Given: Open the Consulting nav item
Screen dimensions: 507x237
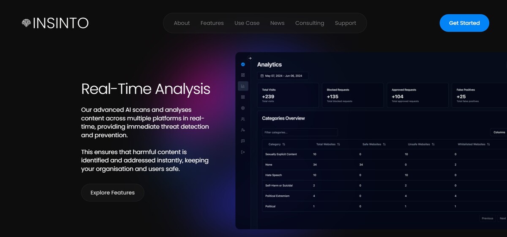Looking at the screenshot, I should pyautogui.click(x=310, y=23).
